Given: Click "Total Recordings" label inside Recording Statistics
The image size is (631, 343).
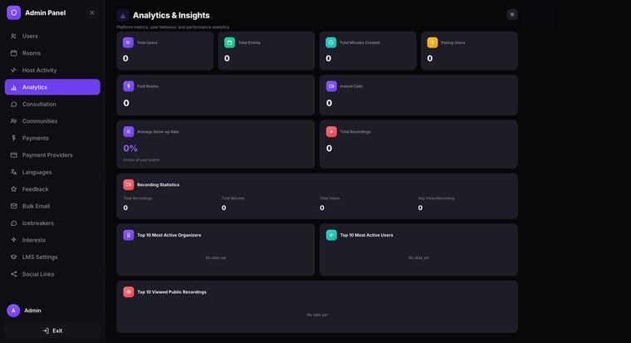Looking at the screenshot, I should point(138,198).
